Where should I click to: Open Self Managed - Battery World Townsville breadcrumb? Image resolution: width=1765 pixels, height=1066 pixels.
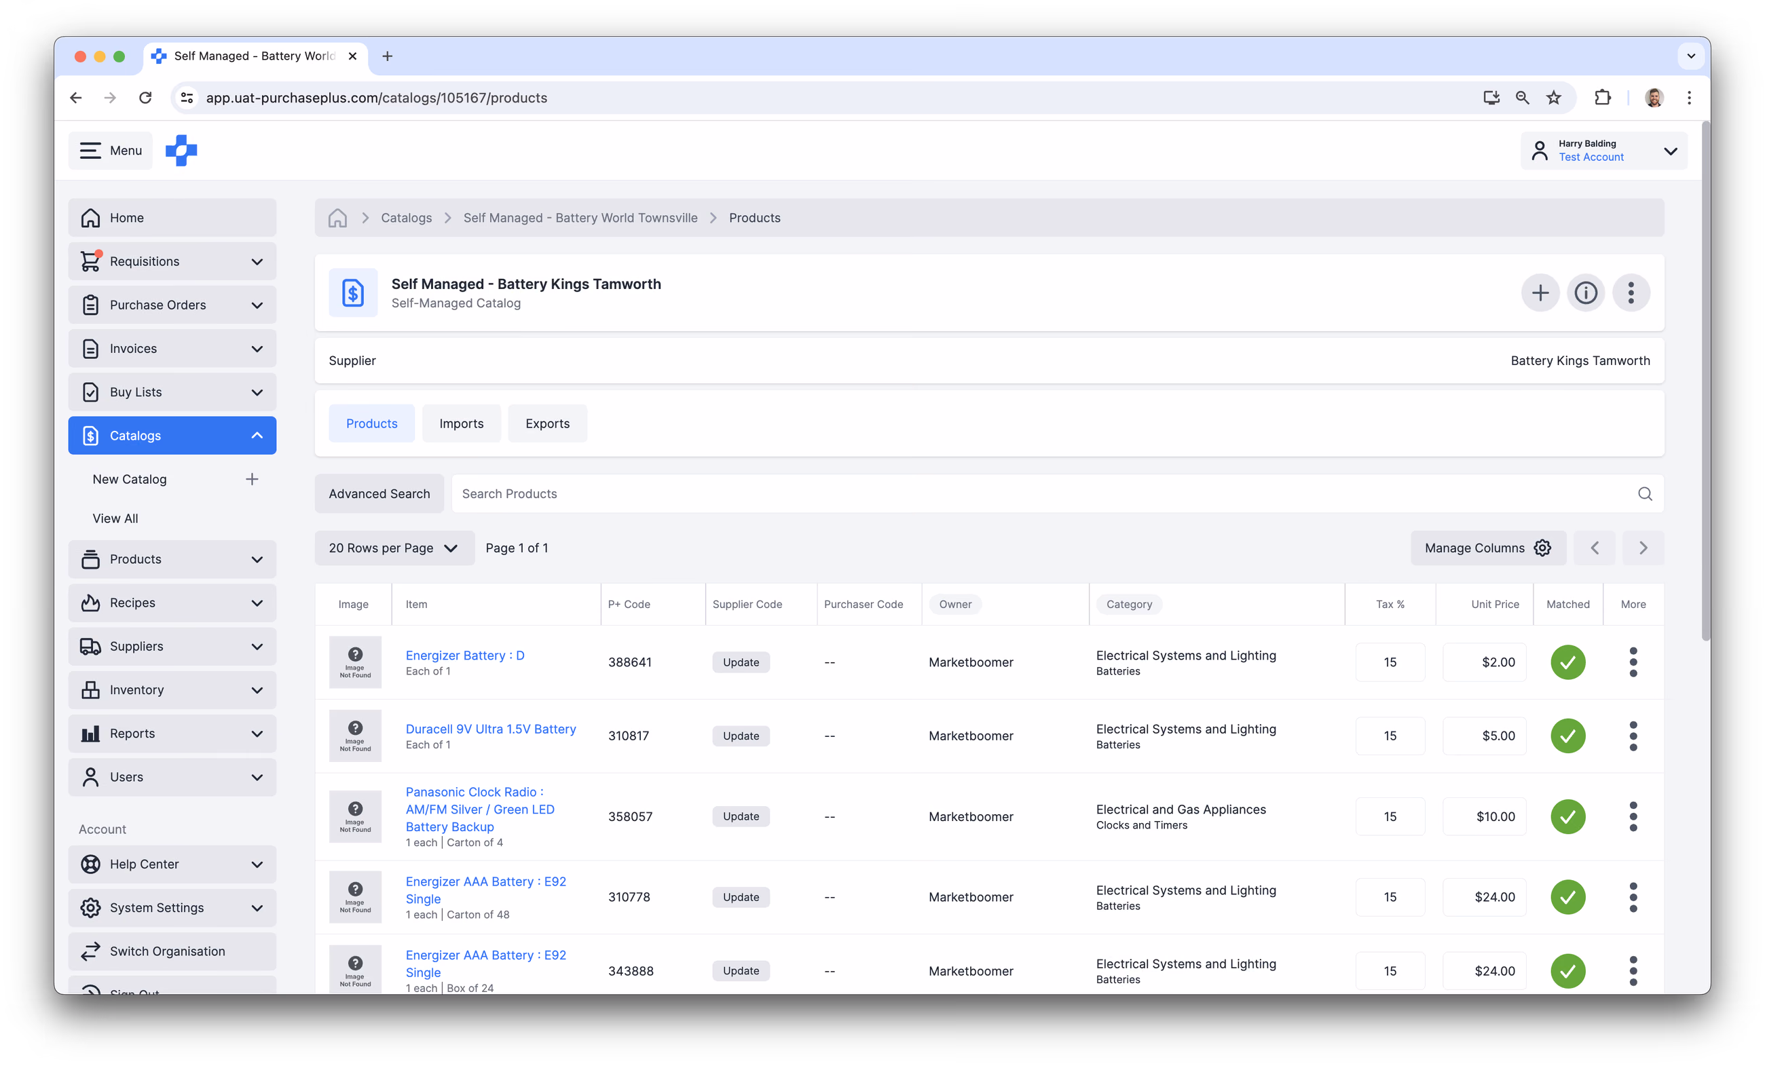580,218
